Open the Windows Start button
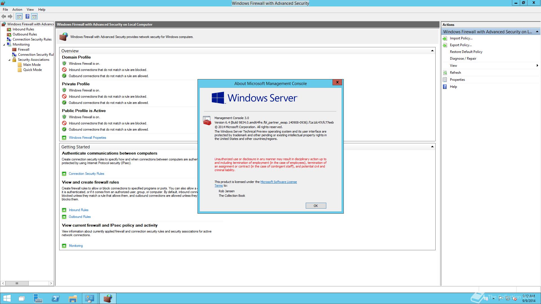This screenshot has width=541, height=304. click(x=7, y=298)
